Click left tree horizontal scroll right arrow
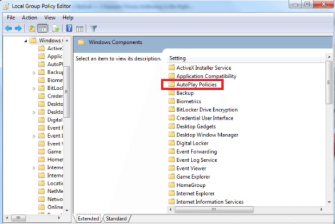The width and height of the screenshot is (335, 224). click(x=59, y=218)
